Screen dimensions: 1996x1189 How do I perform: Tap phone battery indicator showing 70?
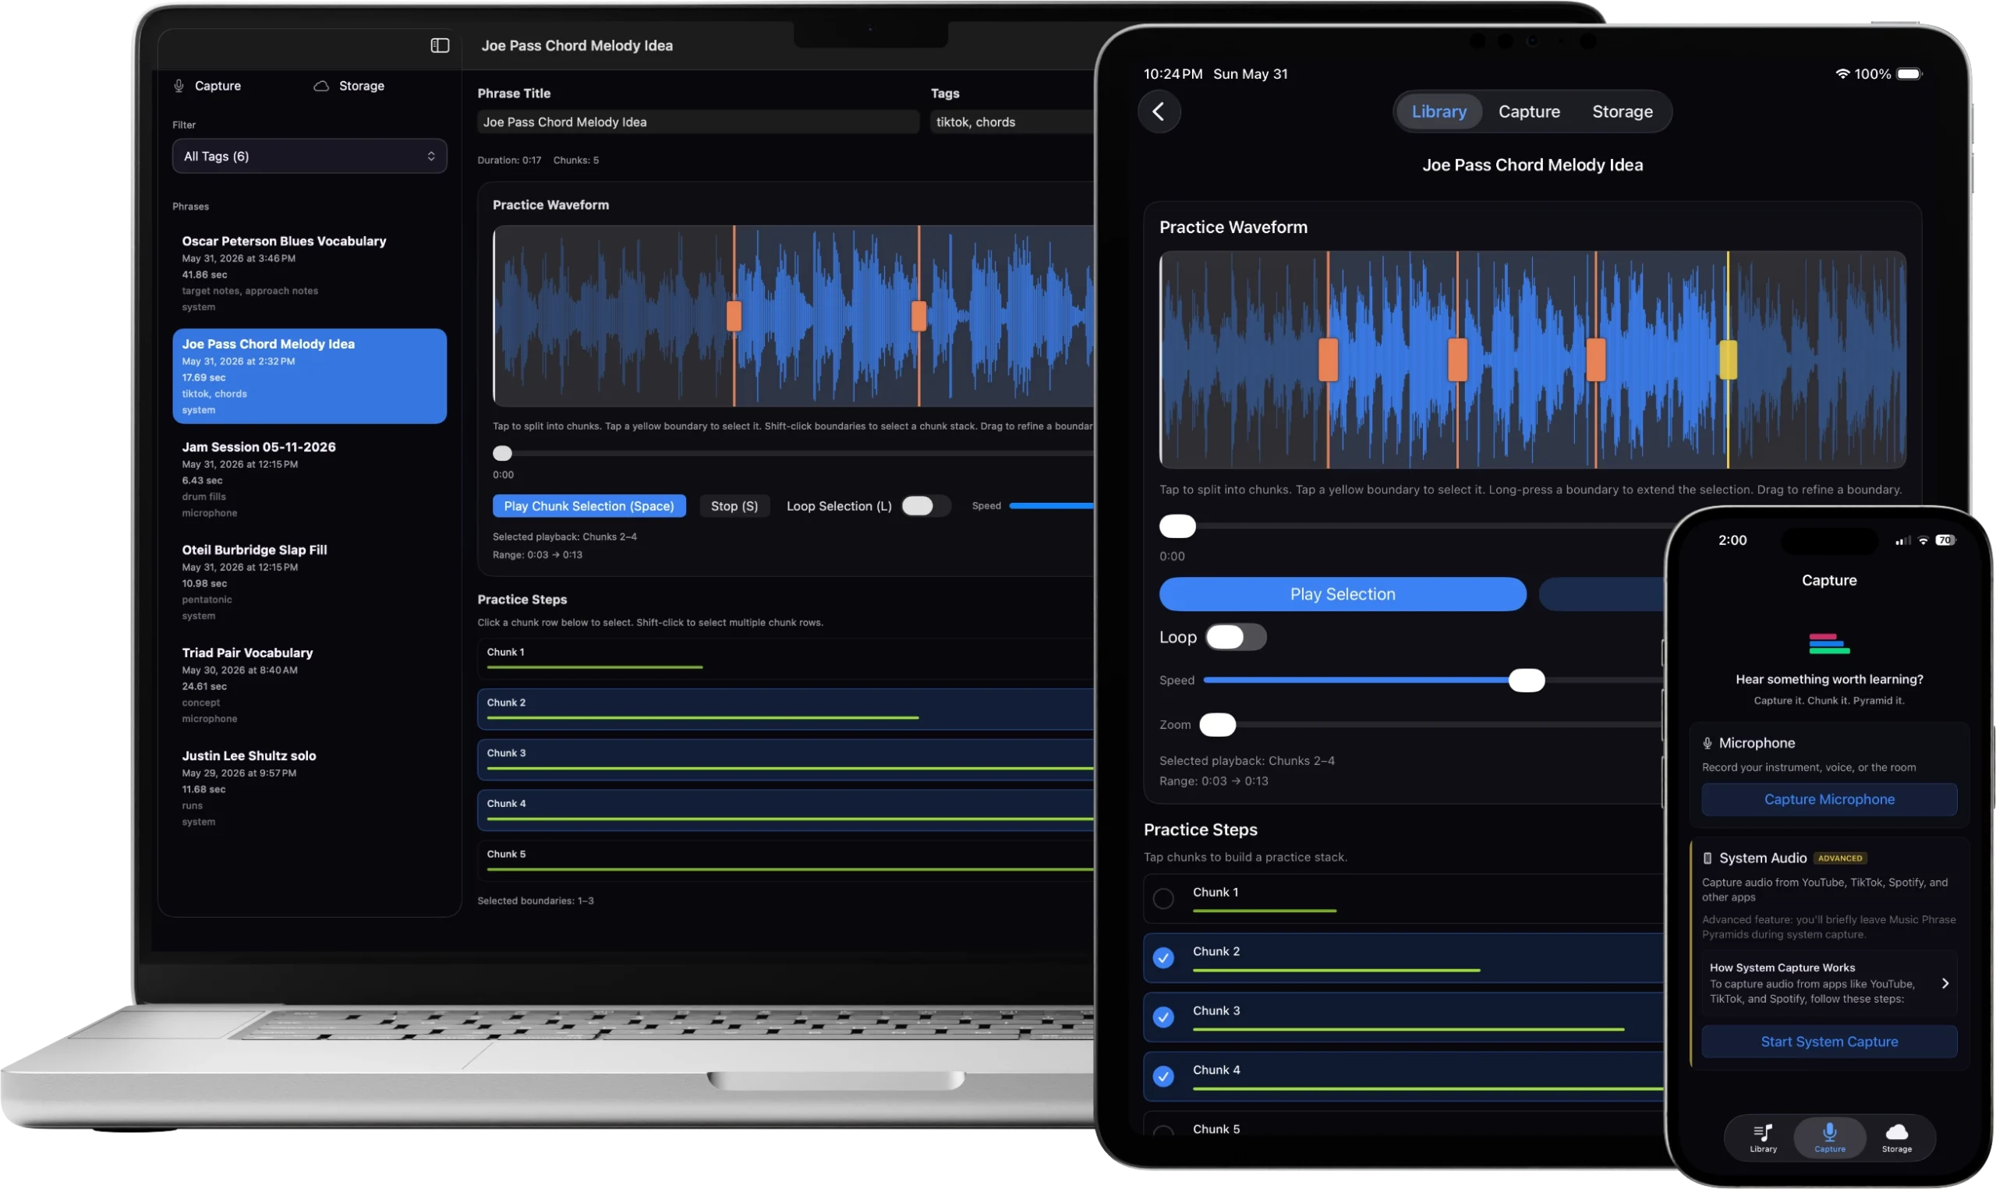point(1945,541)
